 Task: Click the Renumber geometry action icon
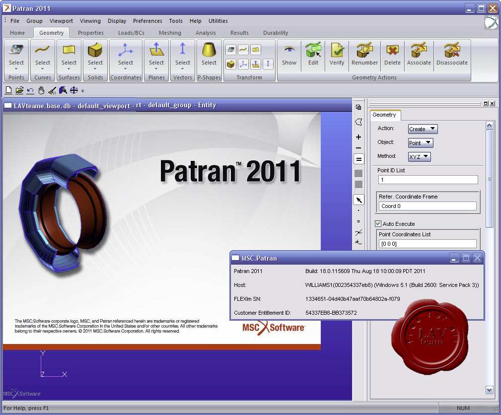[364, 50]
